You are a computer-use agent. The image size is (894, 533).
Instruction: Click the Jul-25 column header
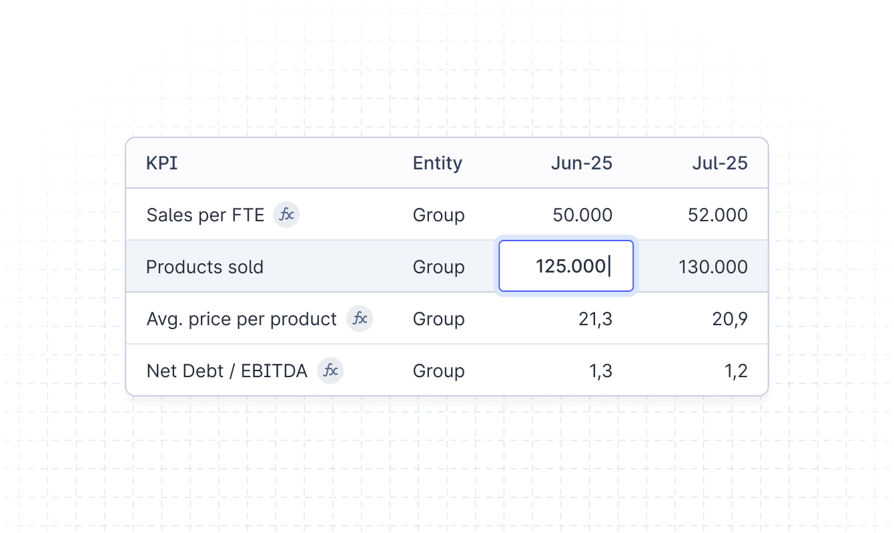point(719,163)
